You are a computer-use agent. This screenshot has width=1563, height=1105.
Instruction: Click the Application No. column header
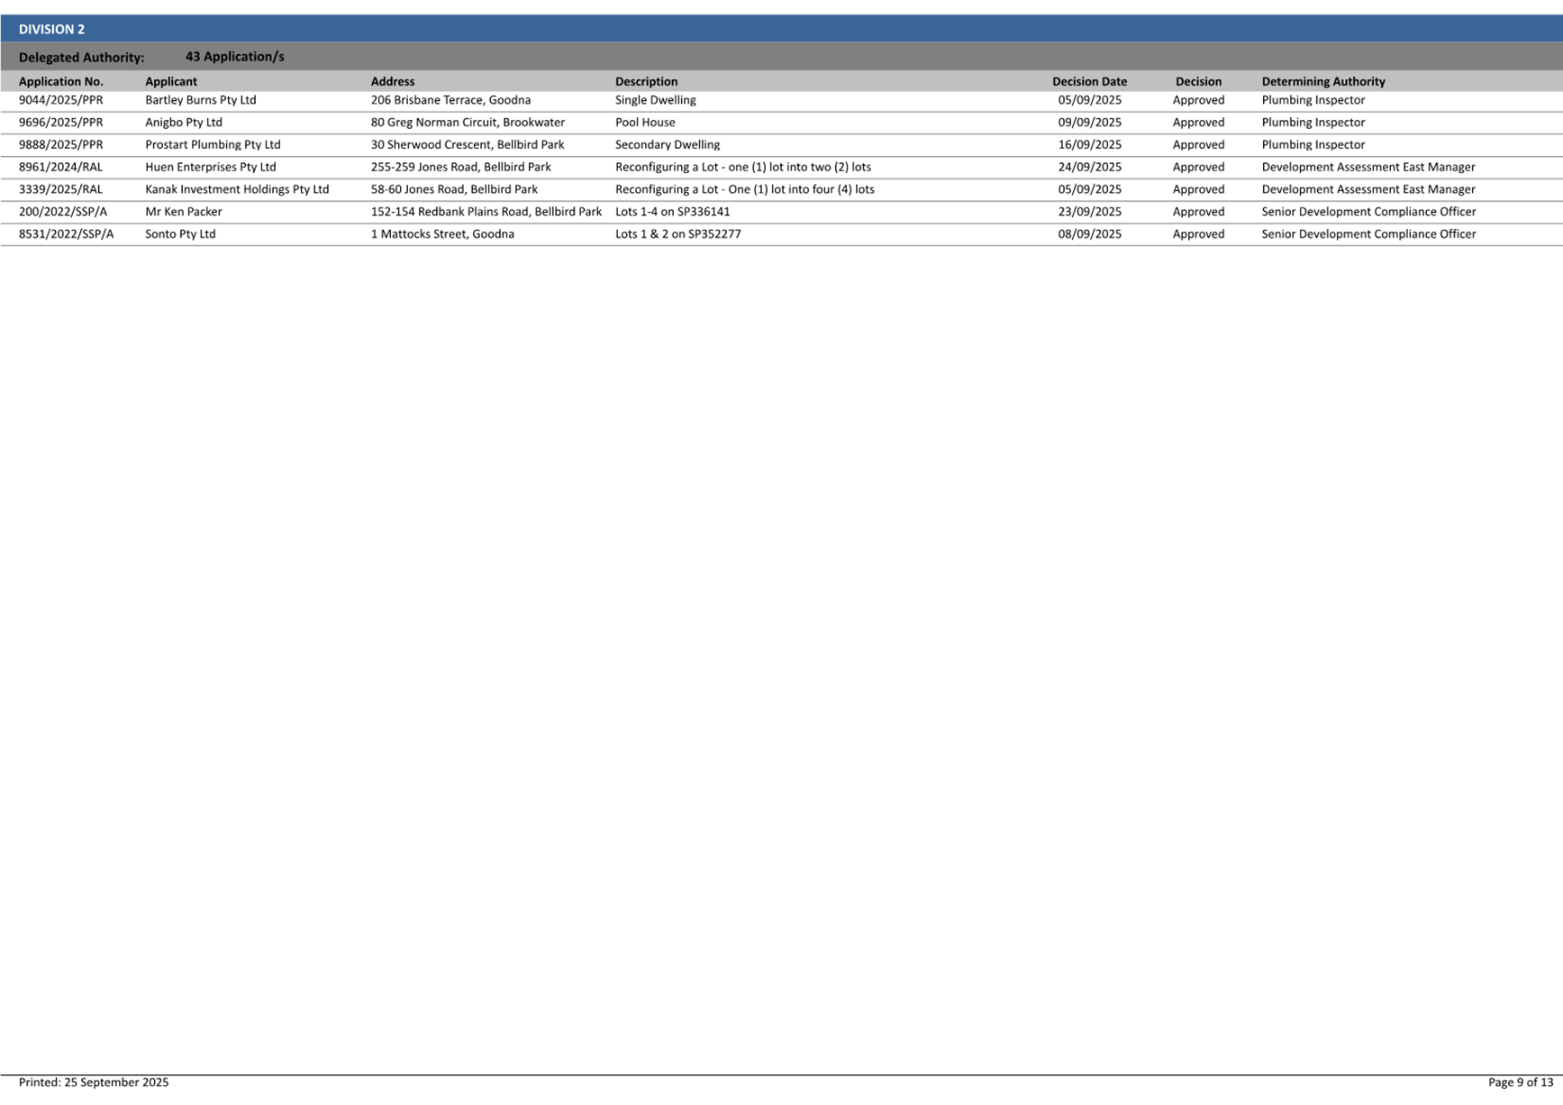tap(60, 81)
